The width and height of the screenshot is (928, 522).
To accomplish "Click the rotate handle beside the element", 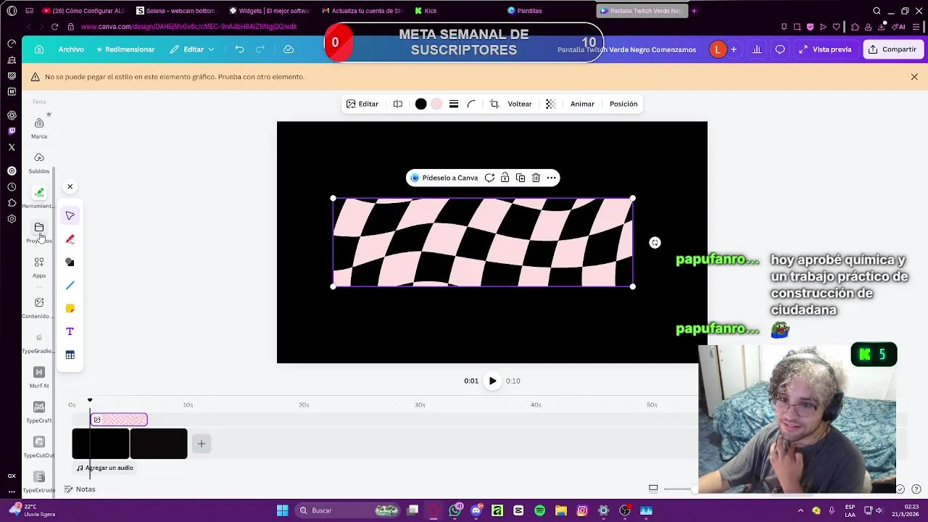I will pyautogui.click(x=655, y=243).
